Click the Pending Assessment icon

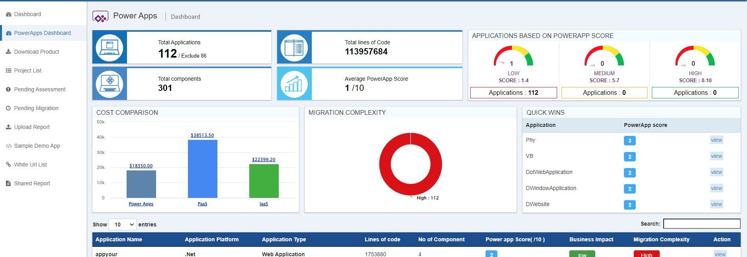9,89
